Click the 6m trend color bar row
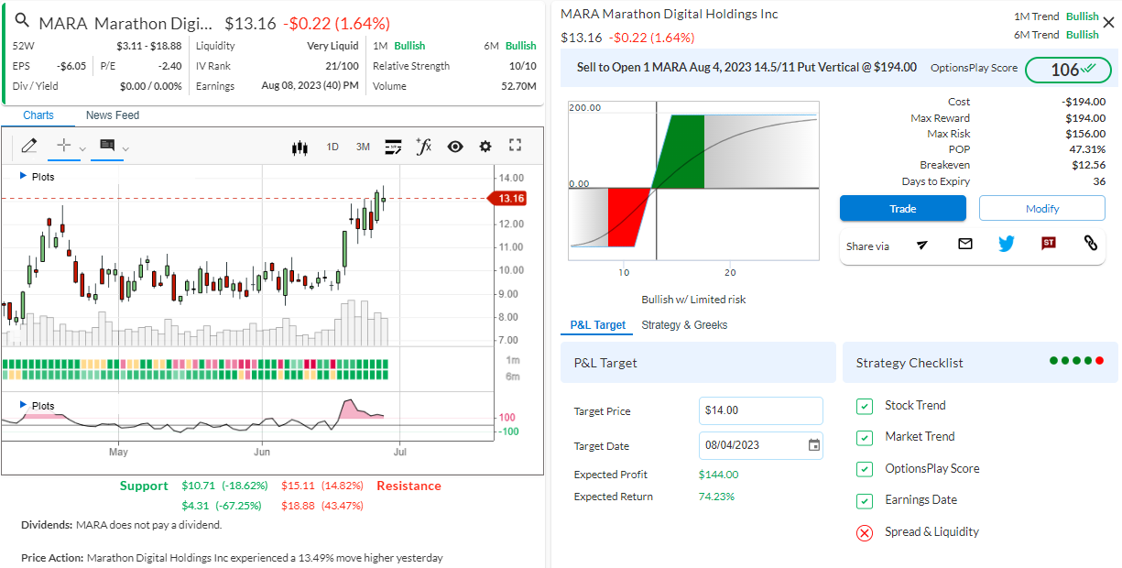The image size is (1122, 568). 196,375
